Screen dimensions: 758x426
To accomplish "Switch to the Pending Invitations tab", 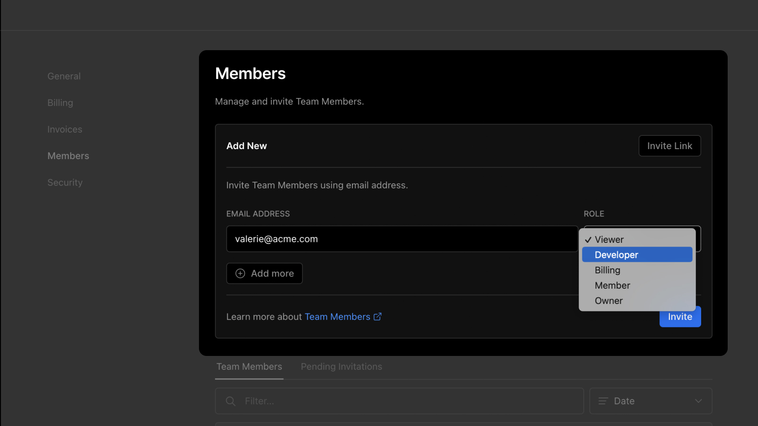I will [x=341, y=366].
